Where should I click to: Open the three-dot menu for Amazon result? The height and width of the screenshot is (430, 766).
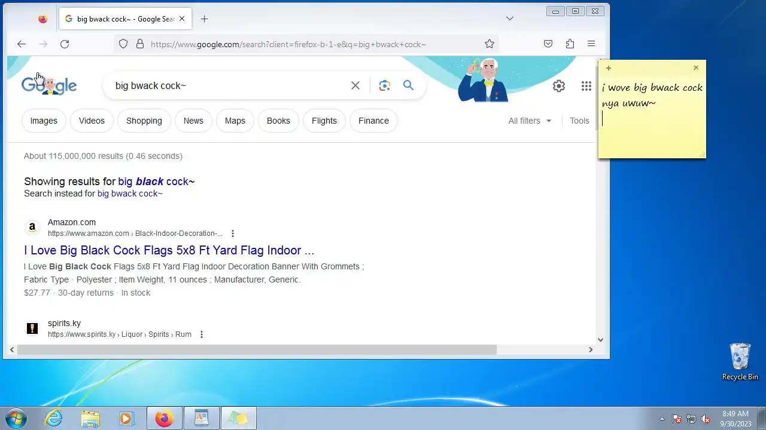[x=233, y=234]
